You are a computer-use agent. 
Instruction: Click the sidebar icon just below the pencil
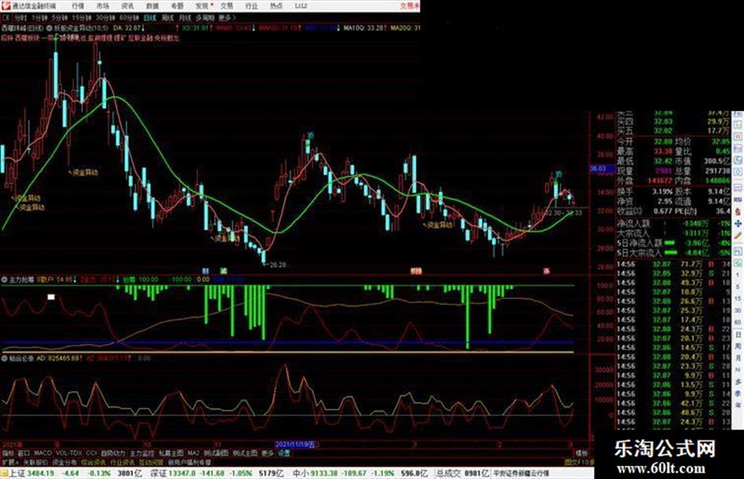pos(738,252)
